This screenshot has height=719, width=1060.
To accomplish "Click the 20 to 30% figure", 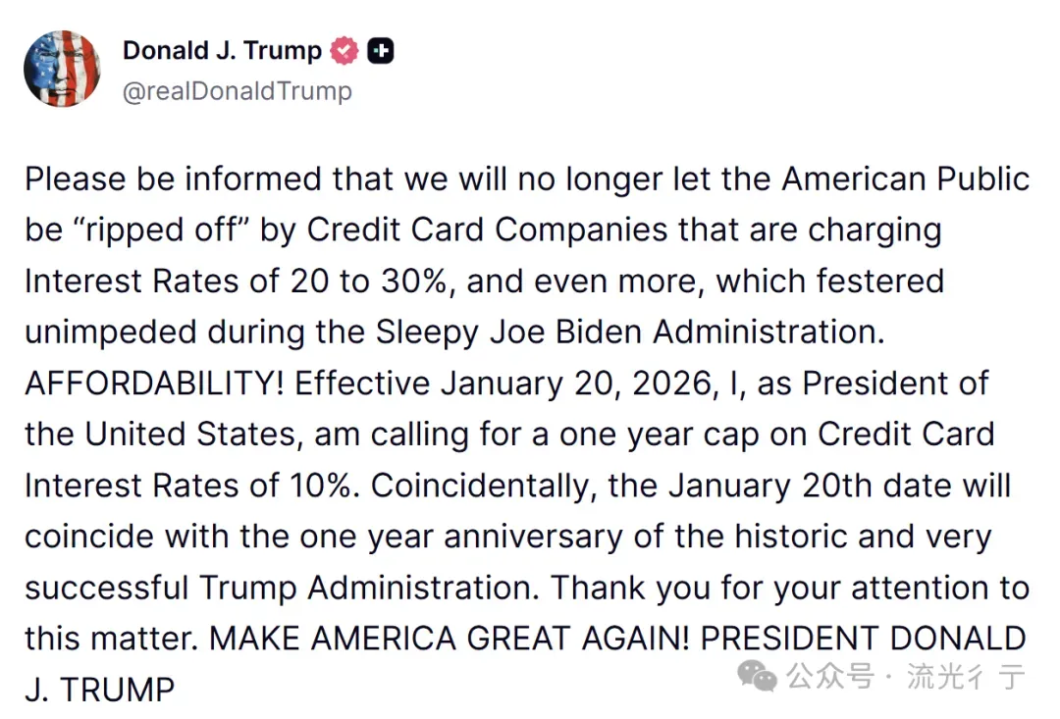I will [368, 282].
